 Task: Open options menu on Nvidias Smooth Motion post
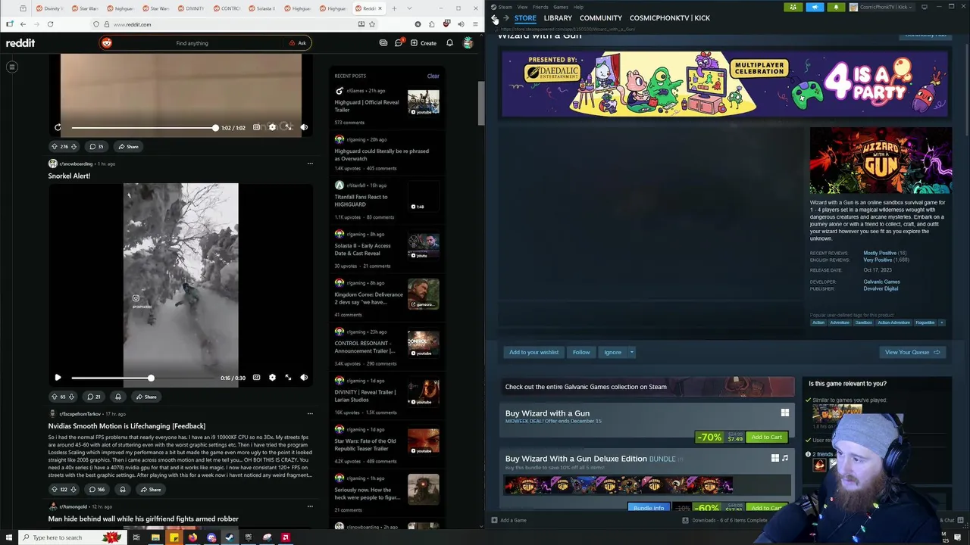[x=310, y=414]
